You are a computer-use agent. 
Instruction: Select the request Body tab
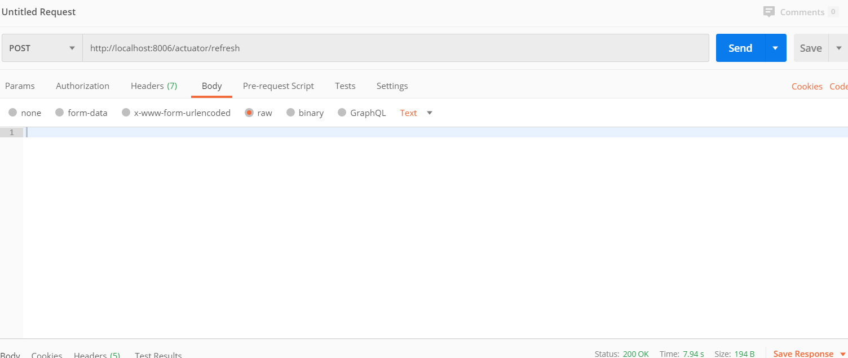click(211, 86)
